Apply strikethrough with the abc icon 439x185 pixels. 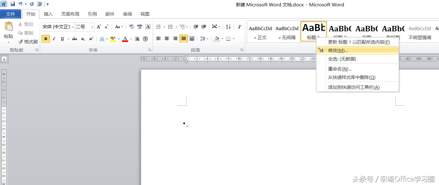[75, 39]
